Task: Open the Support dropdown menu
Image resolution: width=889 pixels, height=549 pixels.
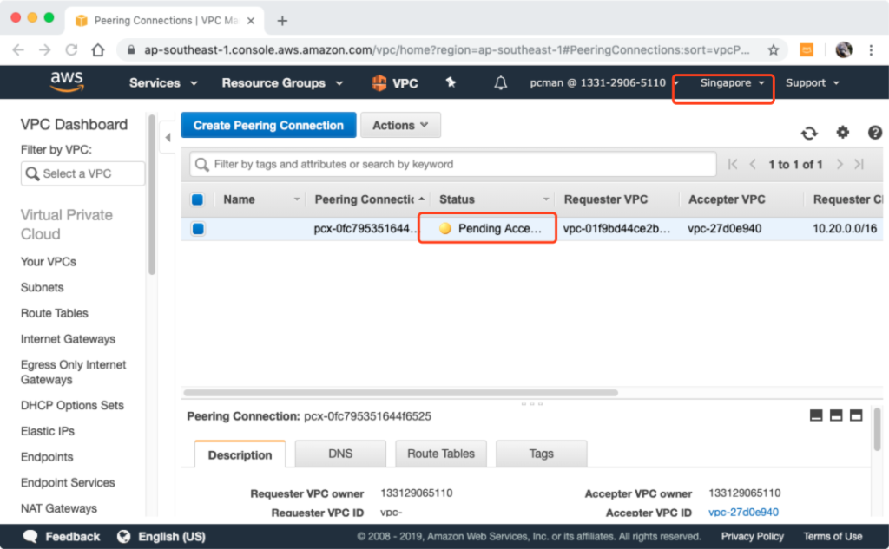Action: (812, 82)
